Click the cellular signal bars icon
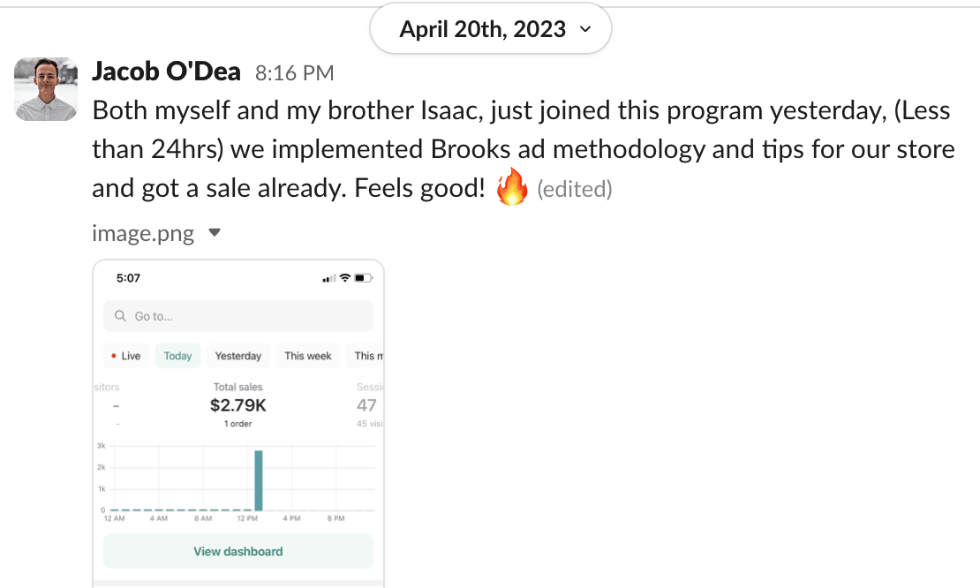 329,279
